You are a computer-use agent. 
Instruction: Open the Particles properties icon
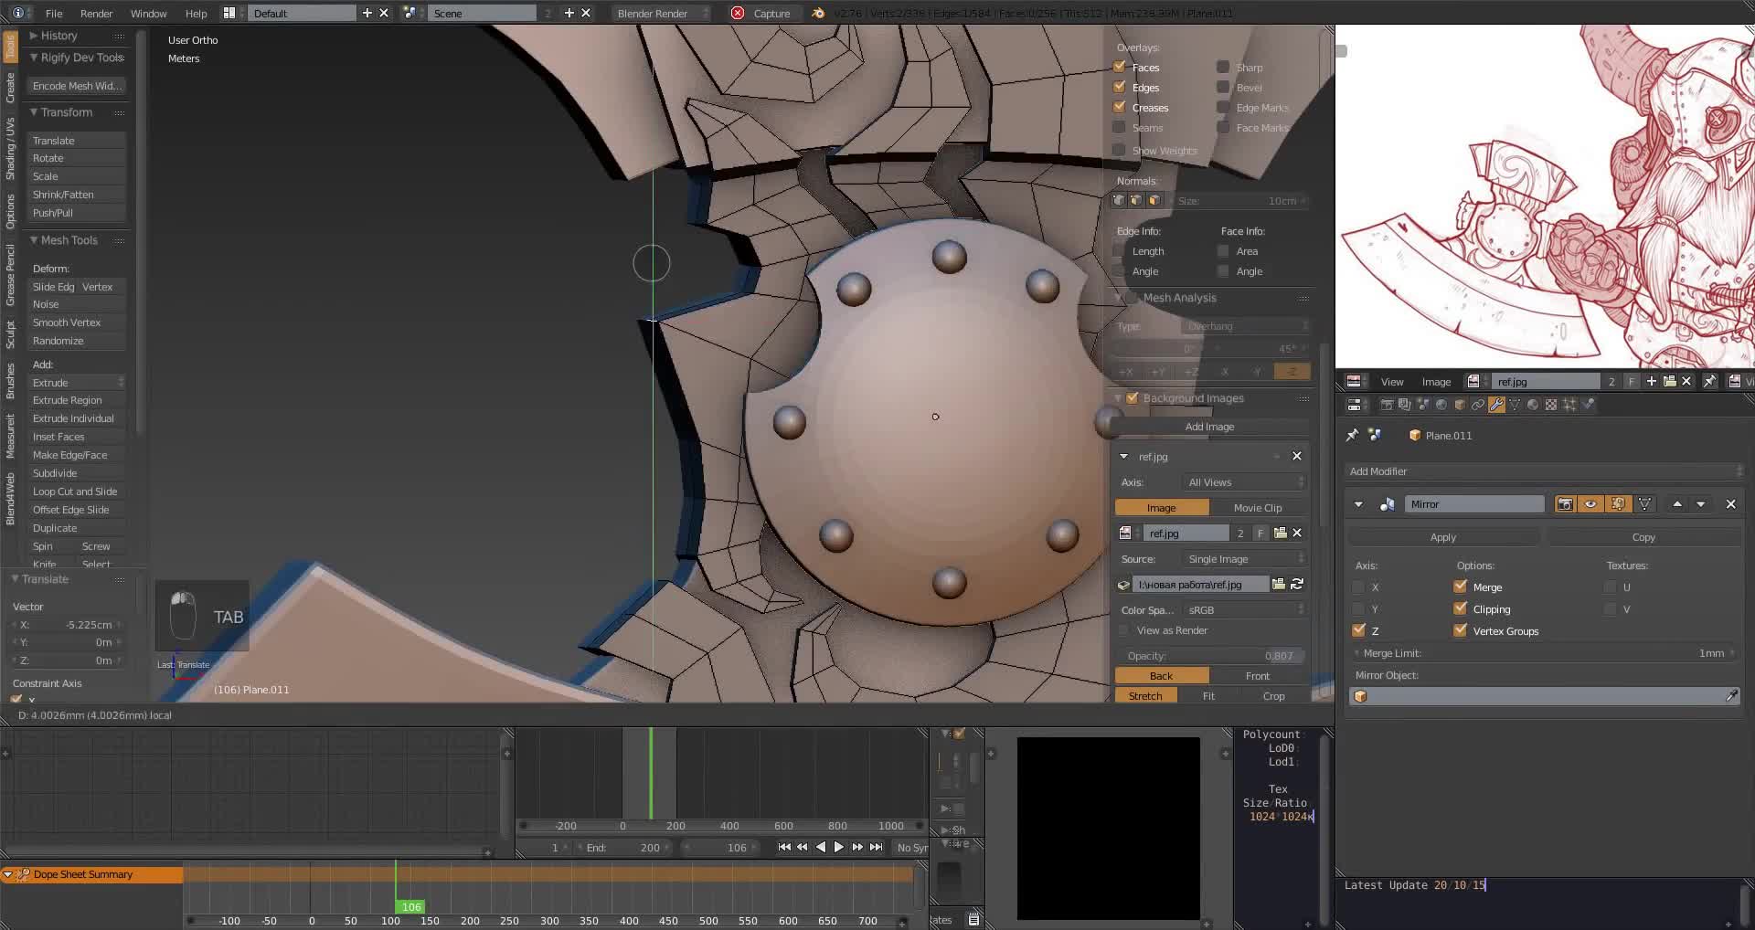[x=1569, y=404]
